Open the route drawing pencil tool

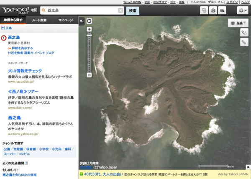click(x=244, y=32)
